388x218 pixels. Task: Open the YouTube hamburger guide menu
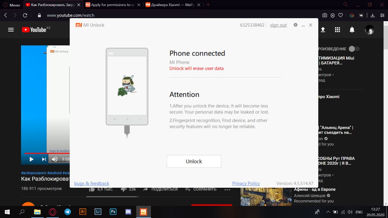[x=11, y=30]
